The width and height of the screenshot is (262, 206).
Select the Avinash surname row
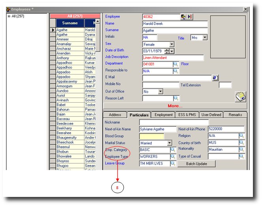[70, 100]
